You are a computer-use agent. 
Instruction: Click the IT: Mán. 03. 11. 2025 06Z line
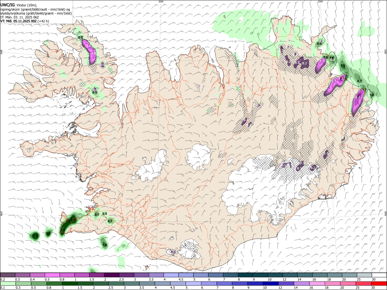click(x=20, y=17)
